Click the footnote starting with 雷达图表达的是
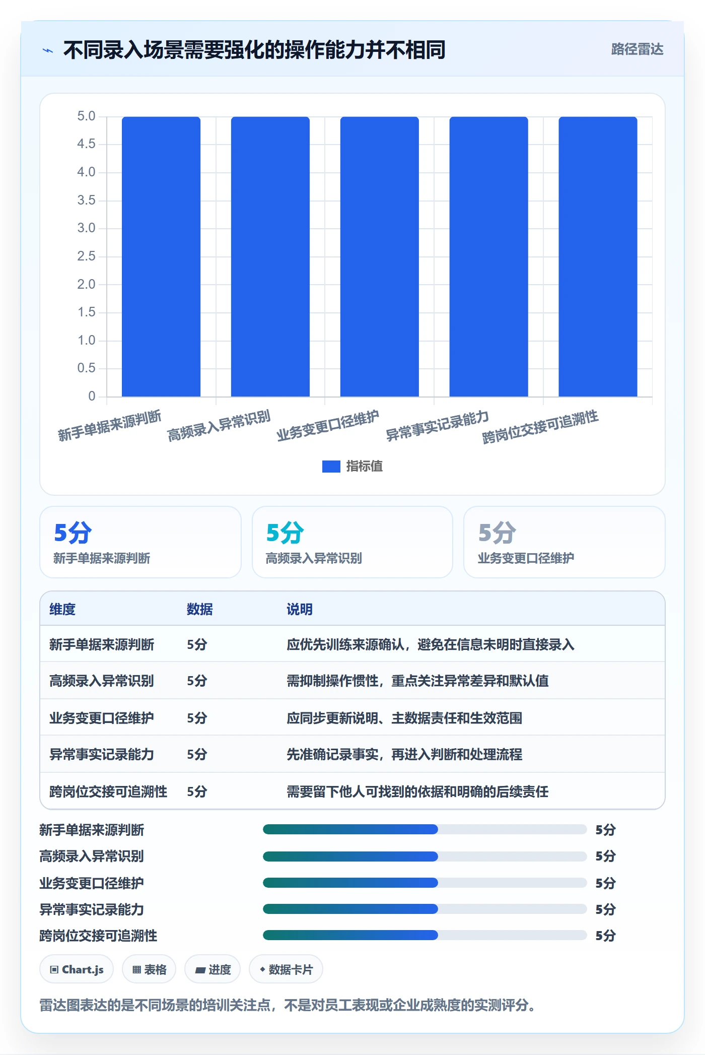 289,1005
